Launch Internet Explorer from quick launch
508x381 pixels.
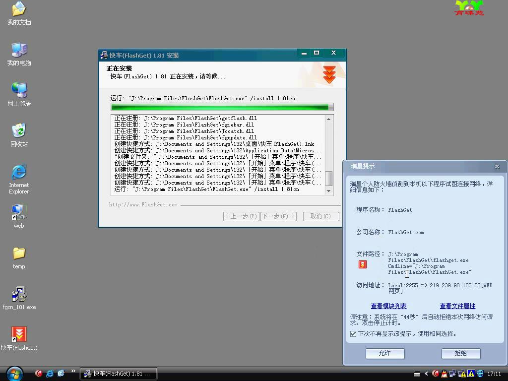50,374
